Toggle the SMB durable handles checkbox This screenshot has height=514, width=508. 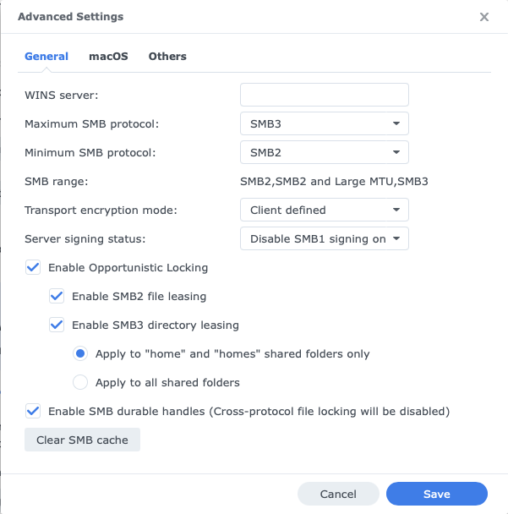[34, 411]
